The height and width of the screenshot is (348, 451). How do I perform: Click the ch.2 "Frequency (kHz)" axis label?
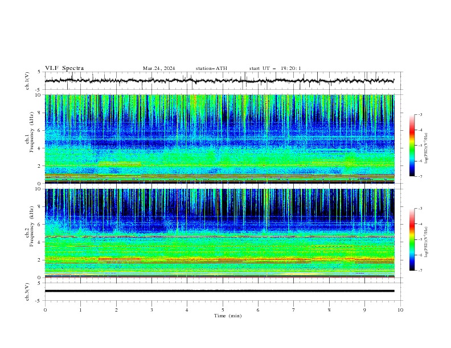(x=32, y=226)
